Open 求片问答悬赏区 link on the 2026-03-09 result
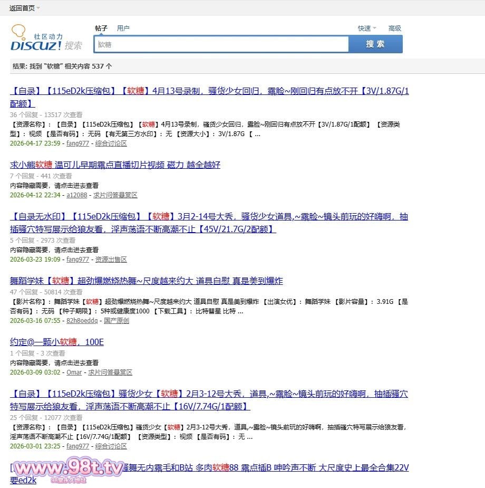This screenshot has width=485, height=488. click(x=110, y=372)
